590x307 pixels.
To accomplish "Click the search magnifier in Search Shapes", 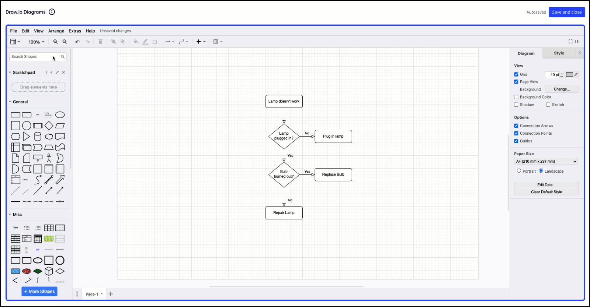I will click(x=63, y=57).
